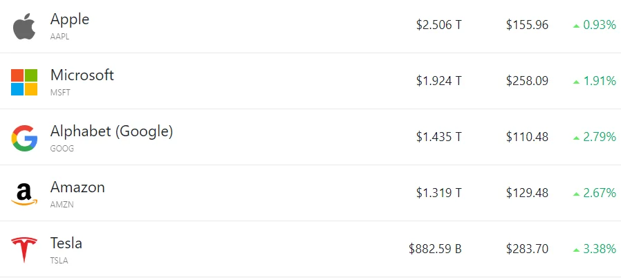Open the Amazon company link
This screenshot has height=278, width=621.
pyautogui.click(x=77, y=187)
